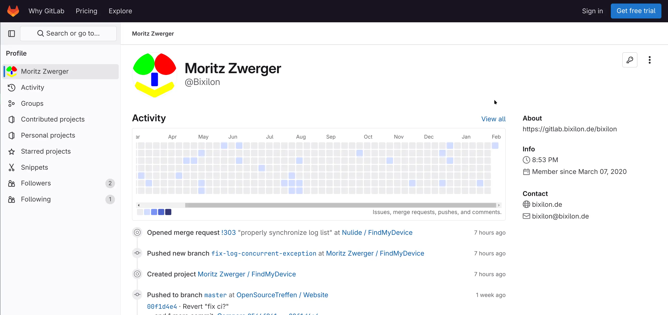
Task: Open Pricing in top navigation
Action: tap(86, 11)
